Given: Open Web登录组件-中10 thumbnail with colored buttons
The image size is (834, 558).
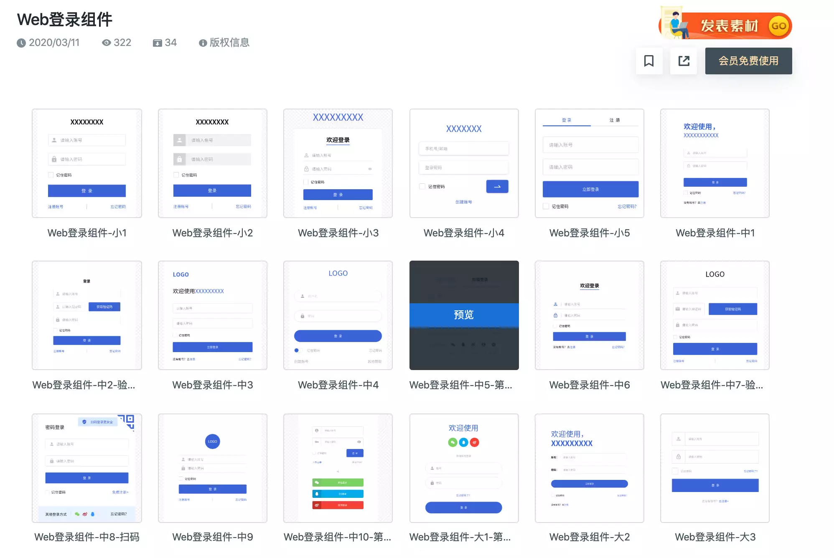Looking at the screenshot, I should coord(338,468).
